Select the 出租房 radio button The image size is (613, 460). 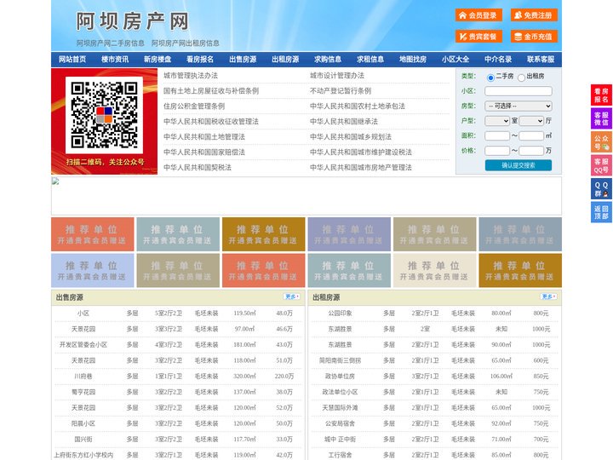pos(521,78)
